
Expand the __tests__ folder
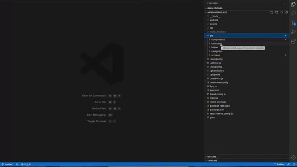[x=246, y=16]
